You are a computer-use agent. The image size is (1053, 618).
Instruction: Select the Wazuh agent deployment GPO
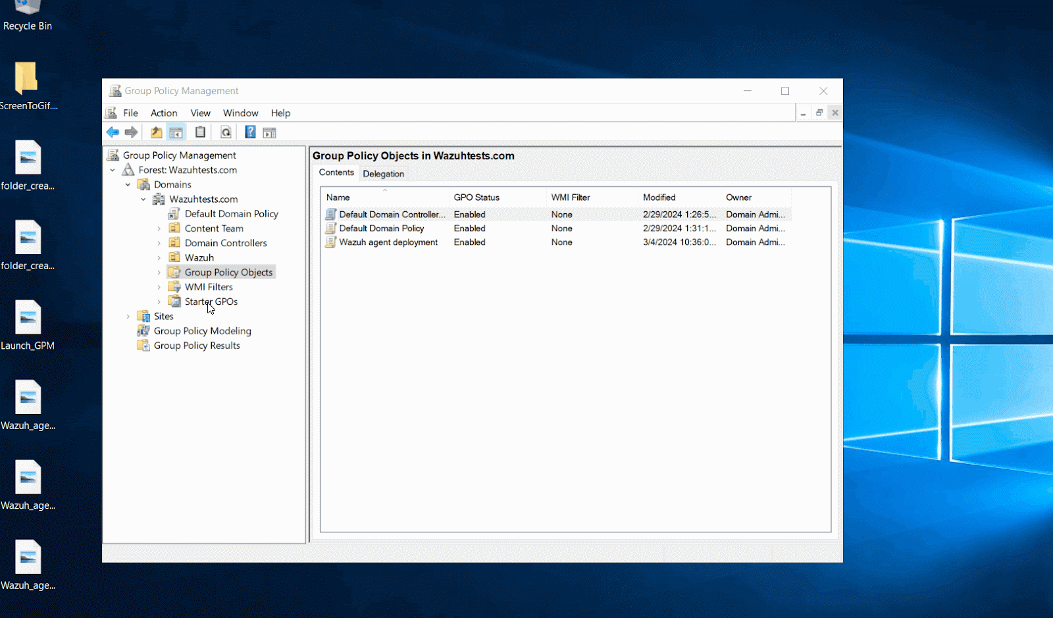pos(388,242)
